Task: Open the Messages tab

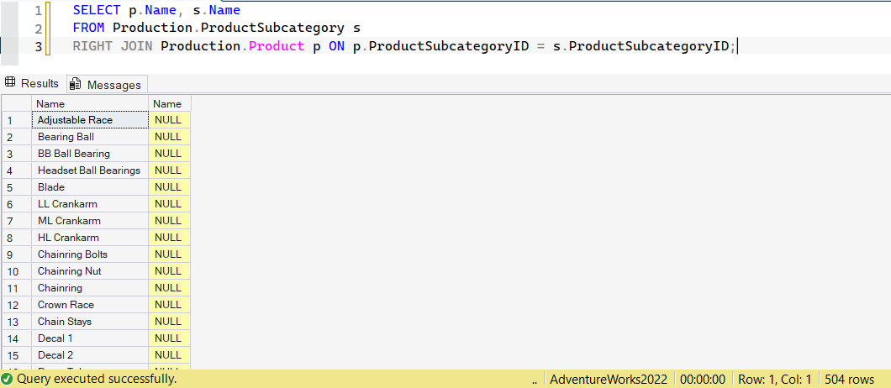Action: (x=107, y=84)
